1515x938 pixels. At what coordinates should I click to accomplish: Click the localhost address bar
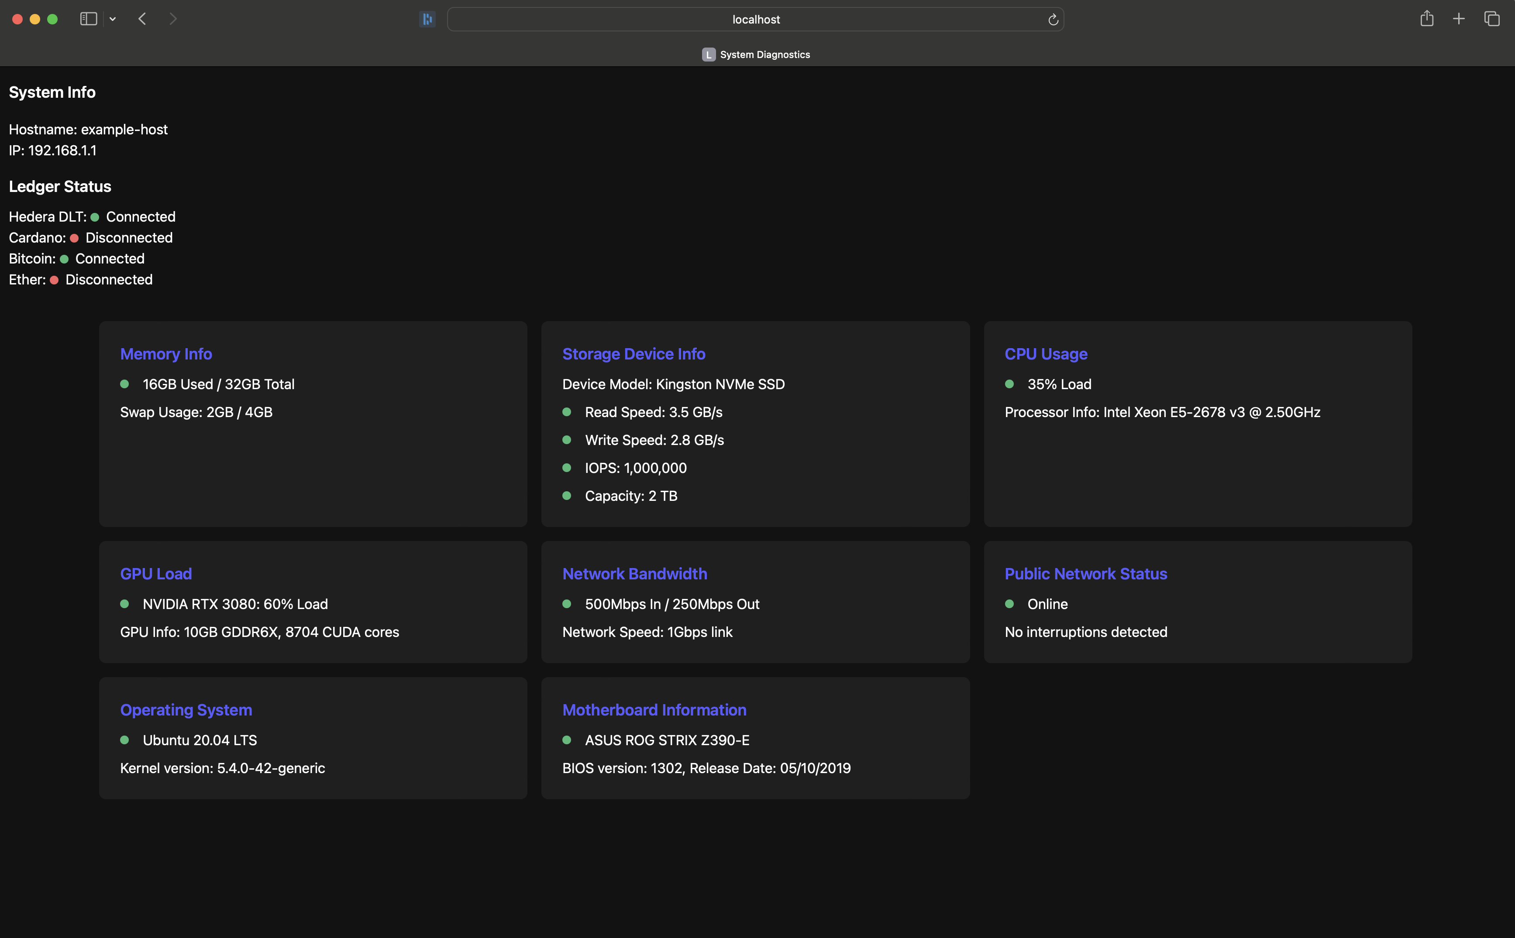(755, 19)
